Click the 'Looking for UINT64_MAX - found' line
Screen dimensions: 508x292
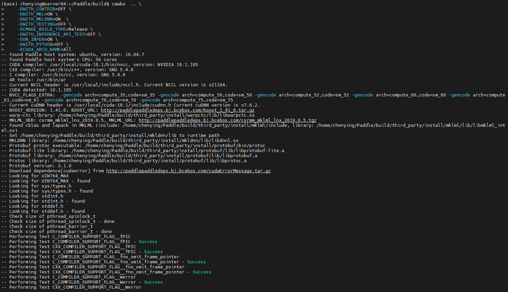46,181
